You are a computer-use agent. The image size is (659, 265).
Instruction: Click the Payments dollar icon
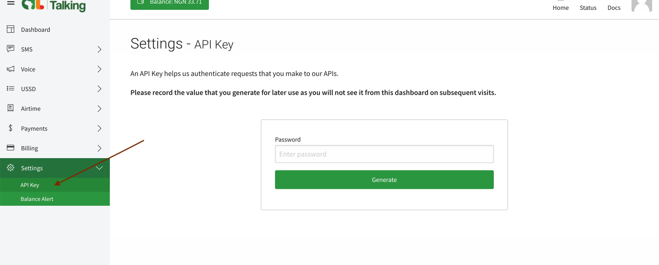click(x=10, y=128)
